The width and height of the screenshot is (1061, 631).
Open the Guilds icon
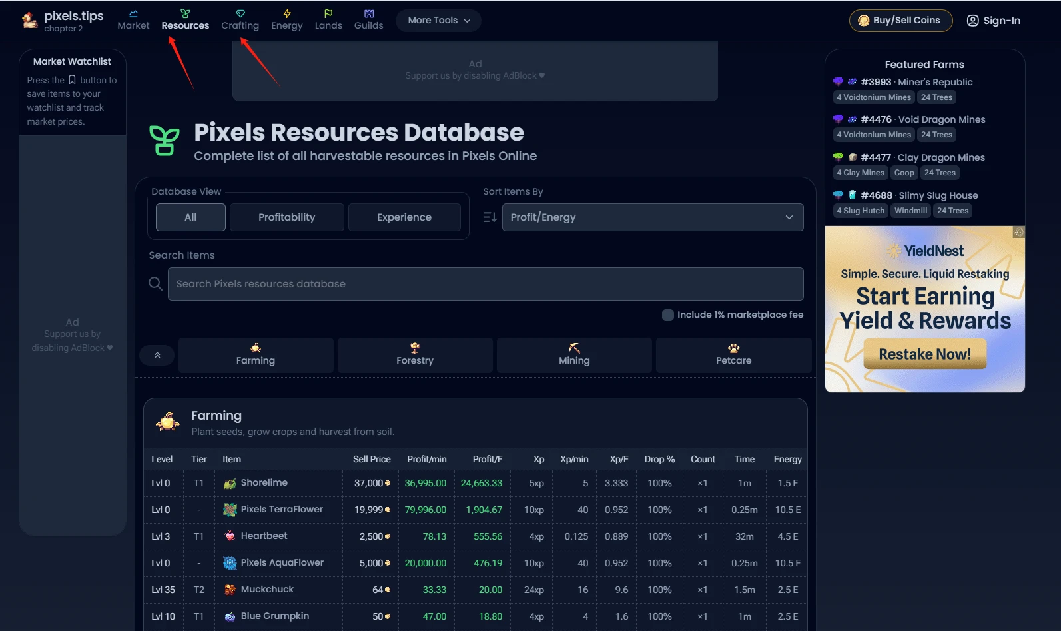(x=369, y=13)
